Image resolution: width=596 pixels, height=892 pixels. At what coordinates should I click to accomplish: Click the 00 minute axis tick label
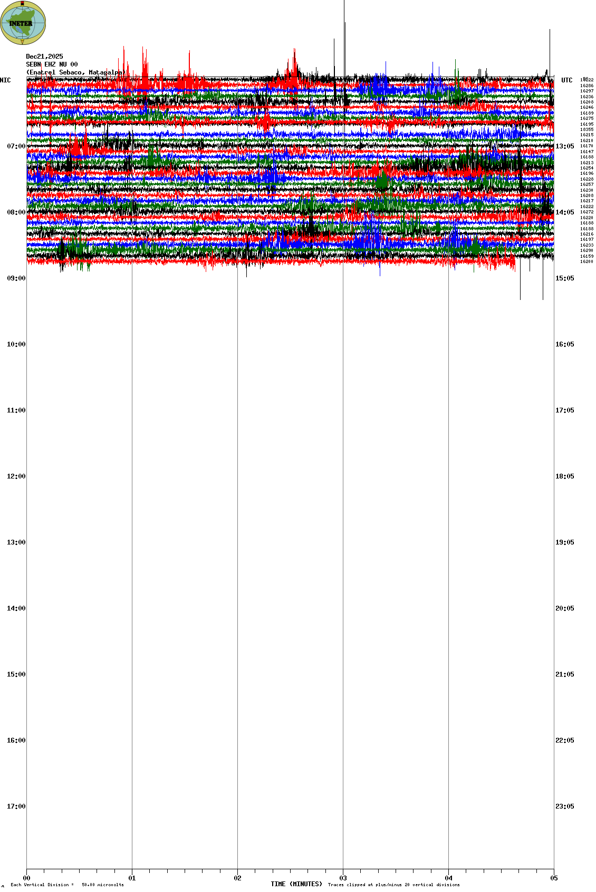26,878
